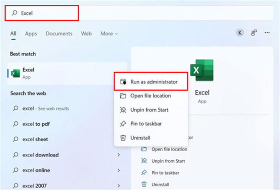Choose Pin to taskbar in context menu
The image size is (280, 190).
tap(151, 124)
